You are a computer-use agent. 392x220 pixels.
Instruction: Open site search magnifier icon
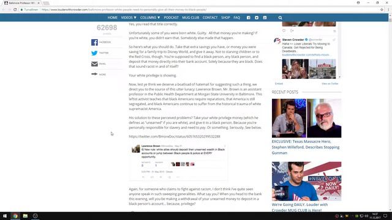pyautogui.click(x=281, y=18)
